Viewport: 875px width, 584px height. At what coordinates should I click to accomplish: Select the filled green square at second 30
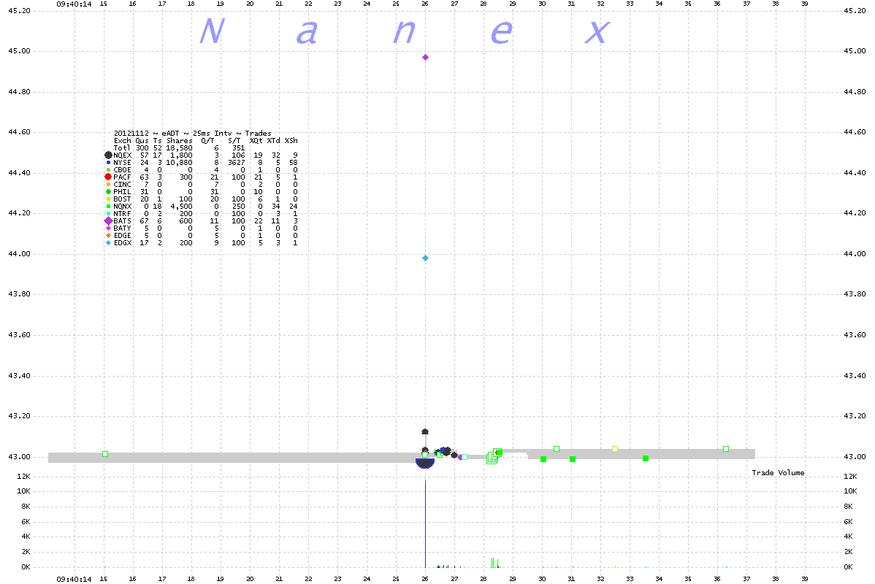(x=543, y=459)
